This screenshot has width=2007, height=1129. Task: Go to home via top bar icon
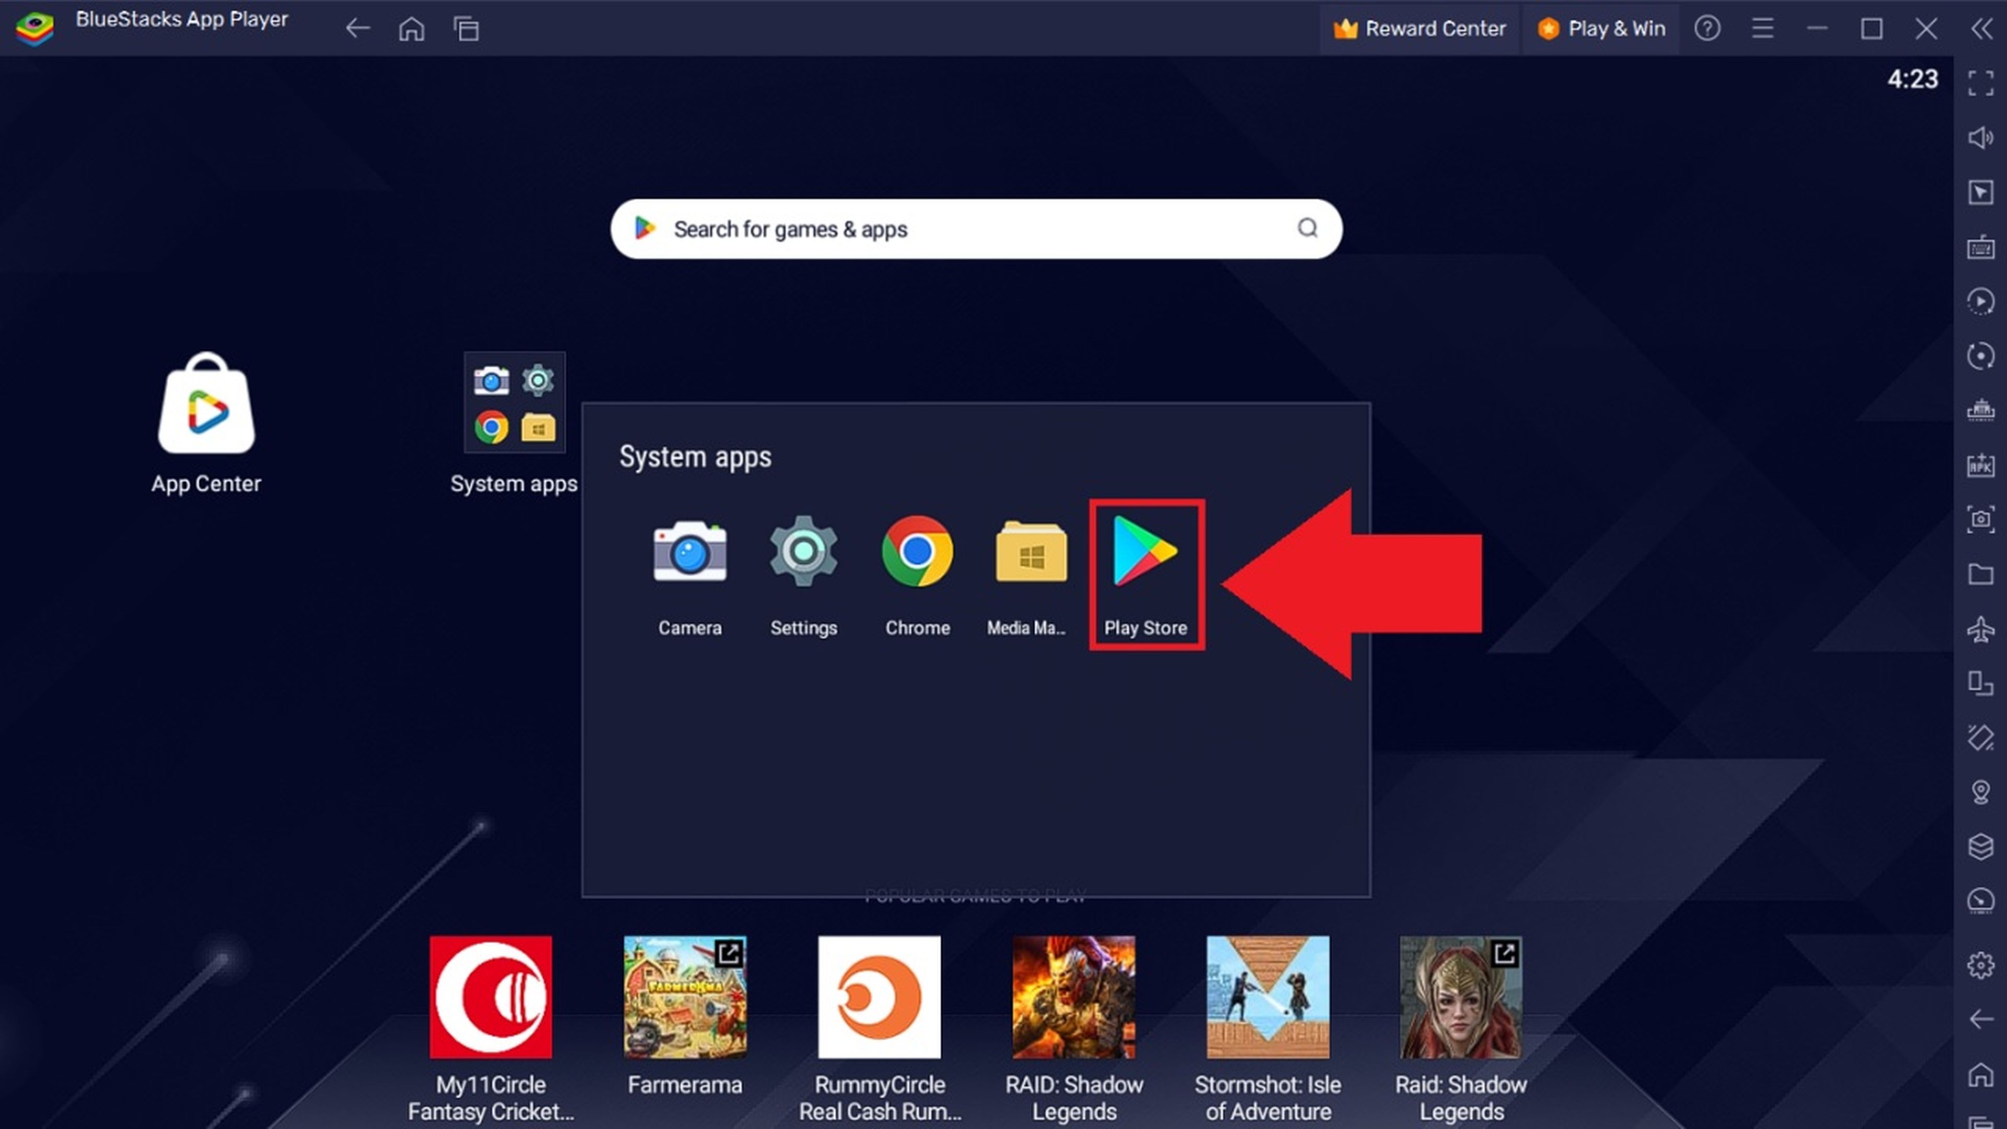(x=411, y=29)
